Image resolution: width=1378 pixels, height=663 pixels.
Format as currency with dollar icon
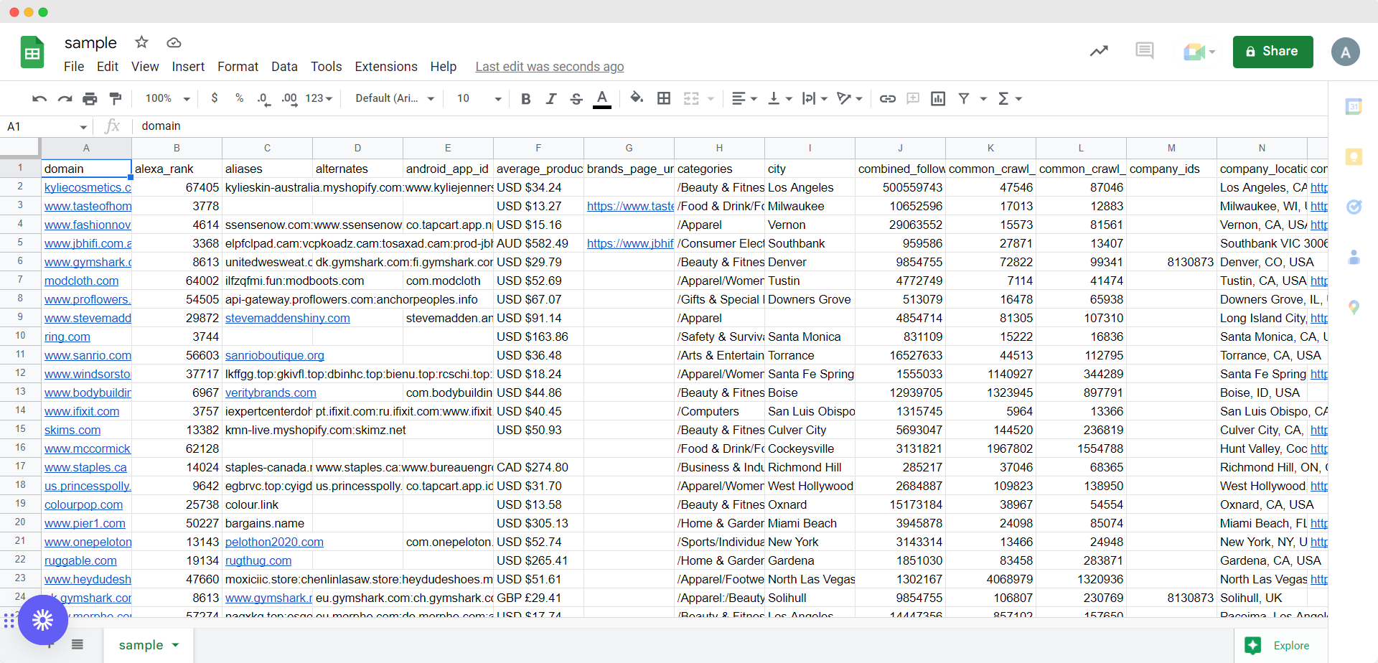[215, 98]
